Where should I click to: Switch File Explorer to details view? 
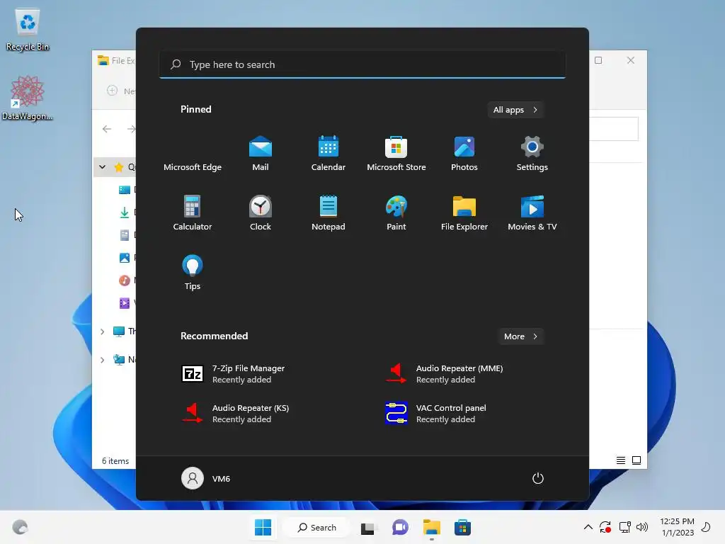[x=621, y=460]
